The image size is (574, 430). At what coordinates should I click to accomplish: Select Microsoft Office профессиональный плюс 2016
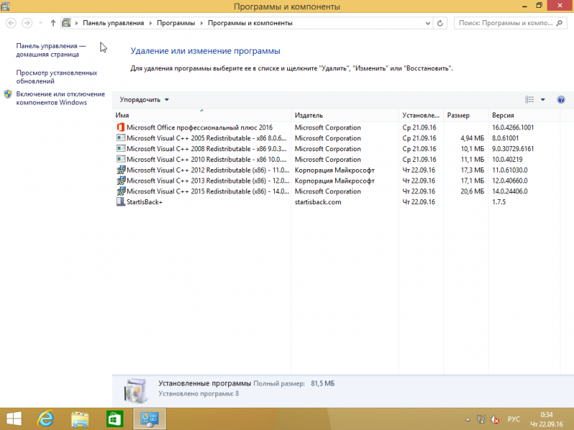[x=199, y=128]
